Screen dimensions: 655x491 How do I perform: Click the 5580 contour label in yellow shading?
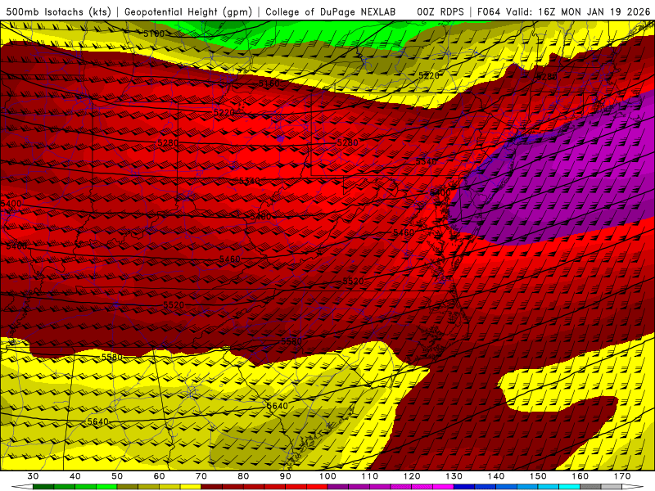pos(112,358)
